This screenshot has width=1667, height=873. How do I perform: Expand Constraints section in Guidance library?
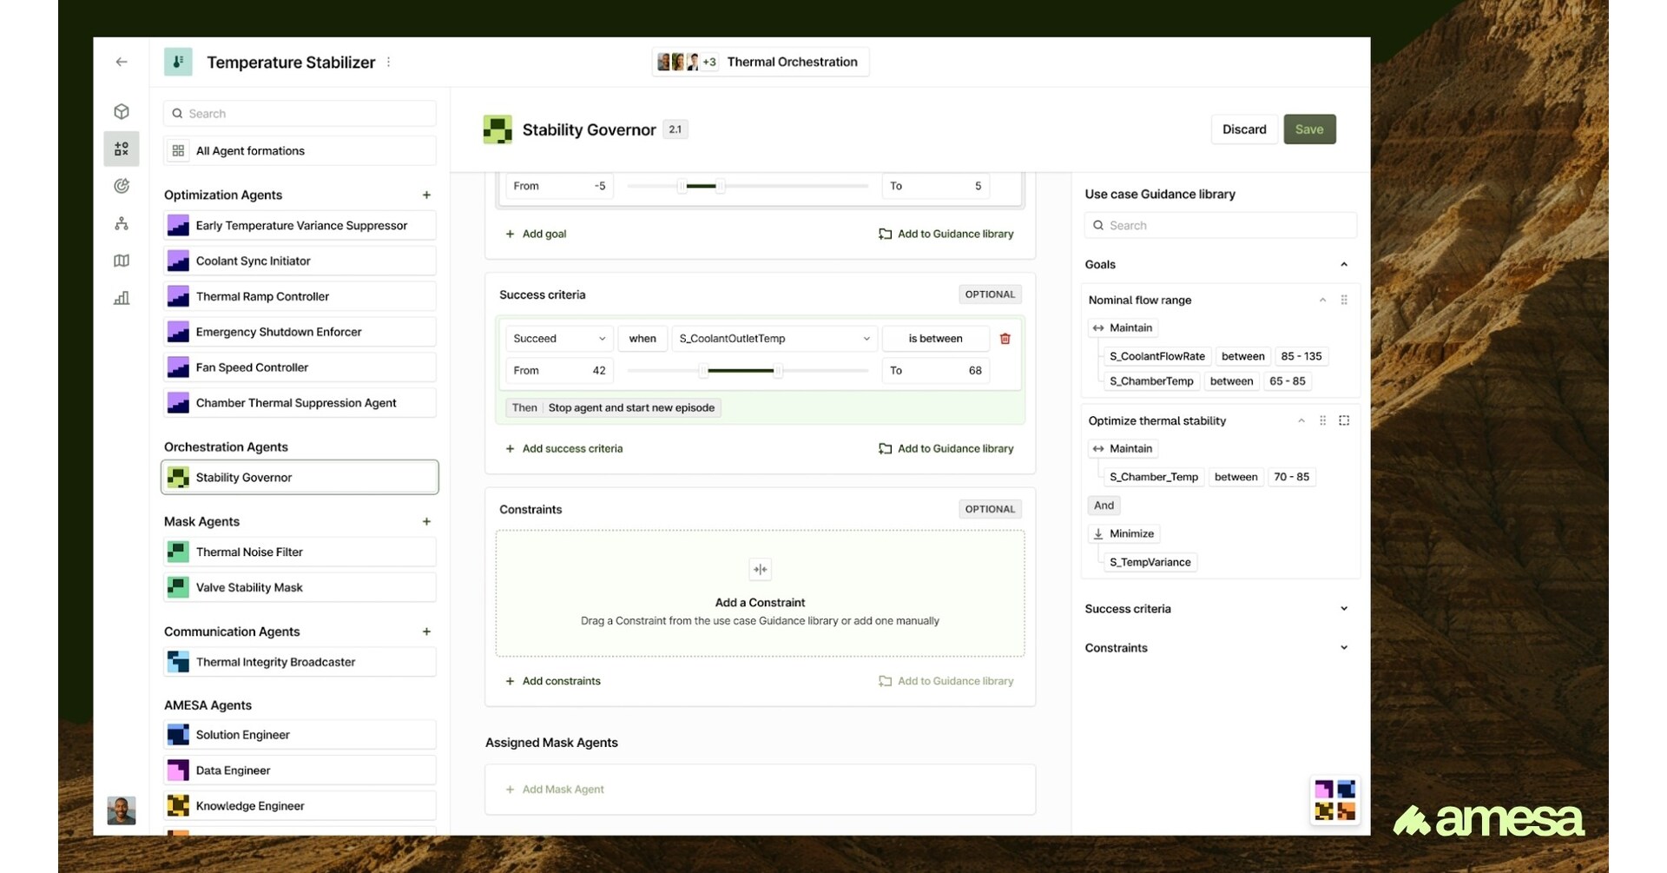click(1343, 648)
